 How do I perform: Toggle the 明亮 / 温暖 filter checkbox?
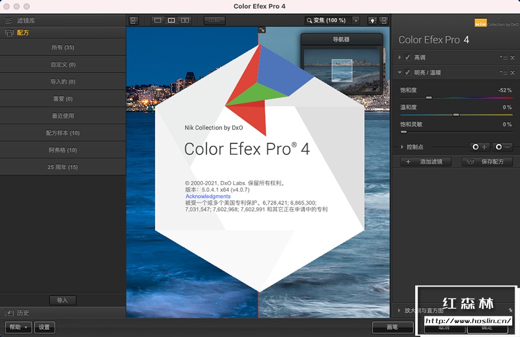[407, 72]
